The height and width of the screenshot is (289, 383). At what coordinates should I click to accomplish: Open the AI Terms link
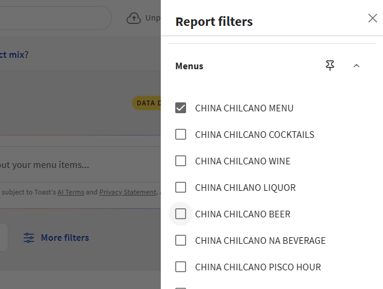(x=71, y=192)
